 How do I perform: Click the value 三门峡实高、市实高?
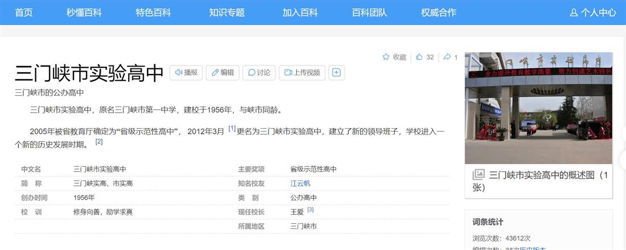point(103,184)
